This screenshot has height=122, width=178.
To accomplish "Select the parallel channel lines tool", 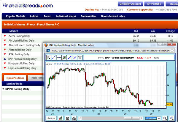I will pos(74,57).
